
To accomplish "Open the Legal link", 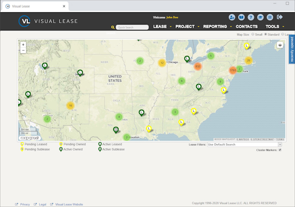I will click(x=42, y=205).
